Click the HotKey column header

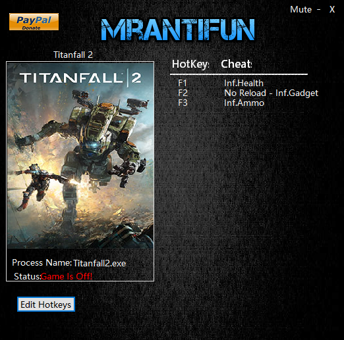[x=190, y=64]
